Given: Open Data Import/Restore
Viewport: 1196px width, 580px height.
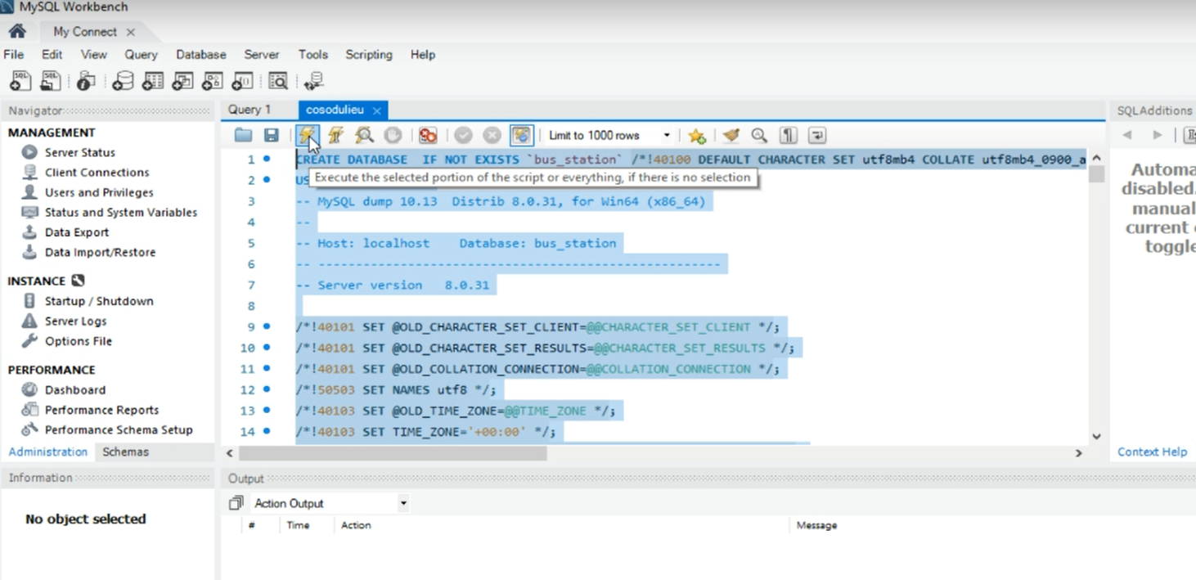Looking at the screenshot, I should 100,252.
